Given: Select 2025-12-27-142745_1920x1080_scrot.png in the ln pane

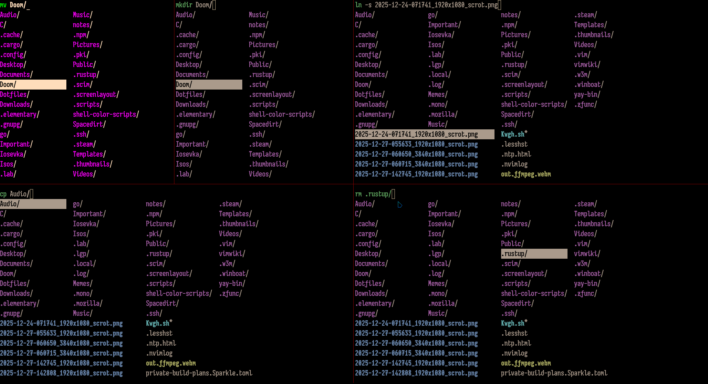Looking at the screenshot, I should click(416, 174).
